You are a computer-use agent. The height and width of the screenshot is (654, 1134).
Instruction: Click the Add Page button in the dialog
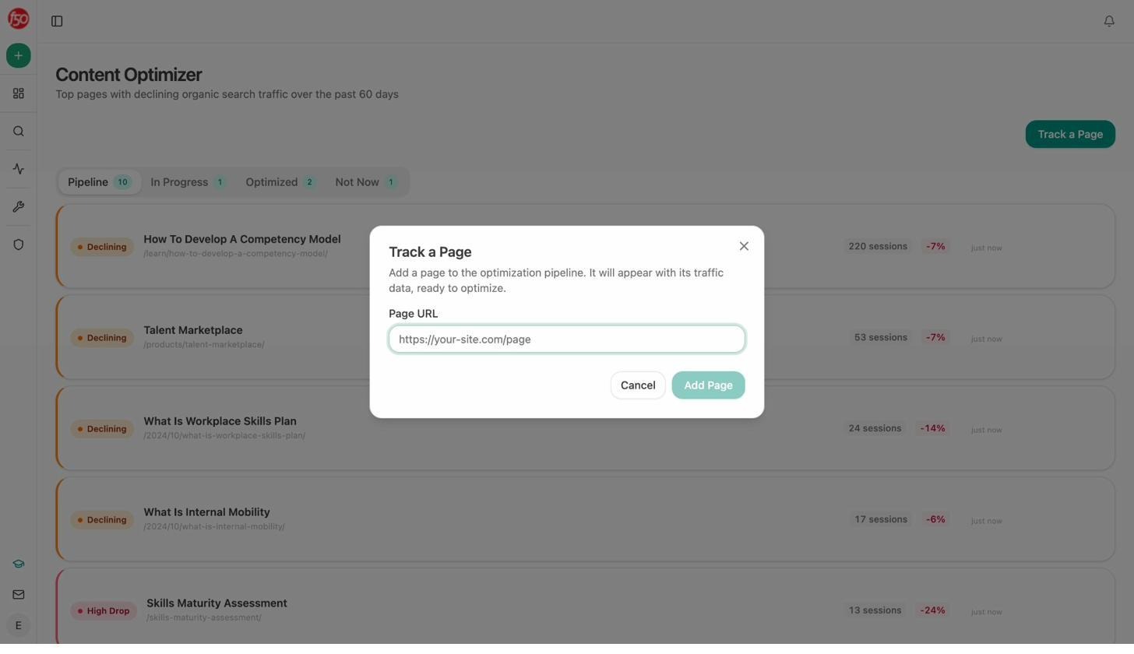point(707,385)
